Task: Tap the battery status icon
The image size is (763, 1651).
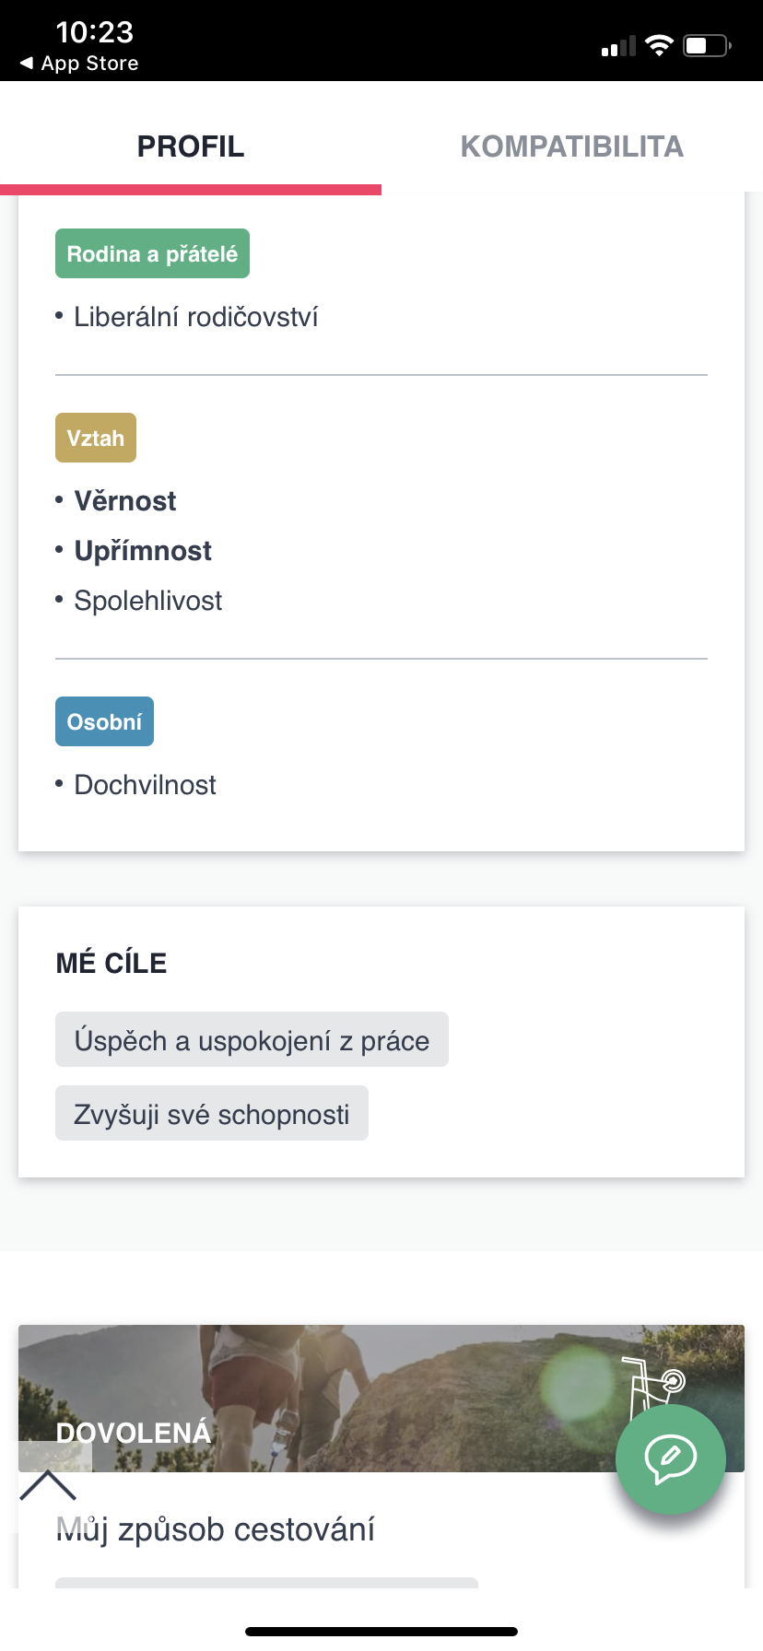Action: click(707, 45)
